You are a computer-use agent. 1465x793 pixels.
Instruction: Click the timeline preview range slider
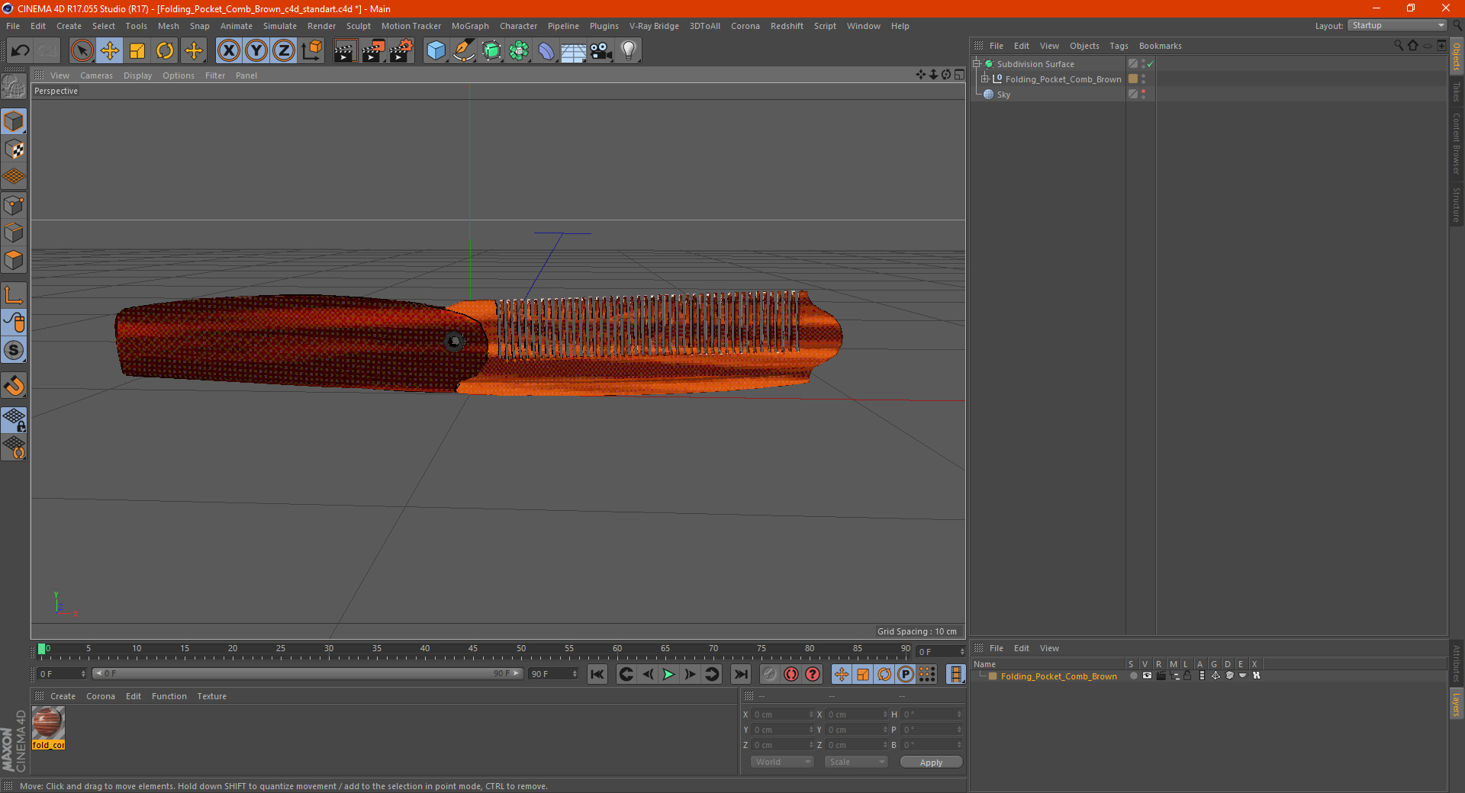(307, 673)
